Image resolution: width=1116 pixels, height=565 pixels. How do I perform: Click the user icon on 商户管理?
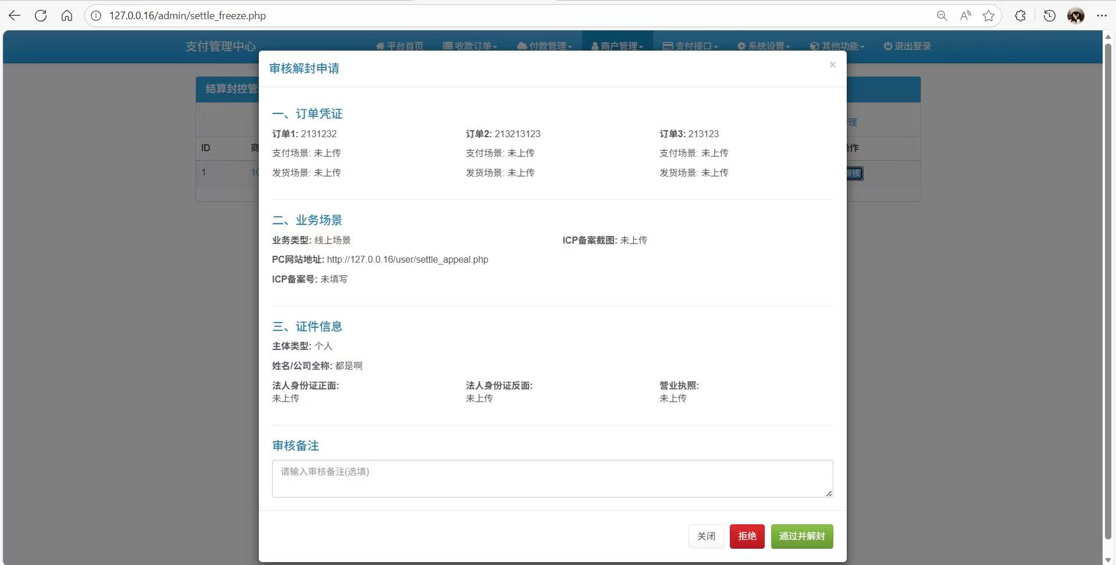point(593,46)
